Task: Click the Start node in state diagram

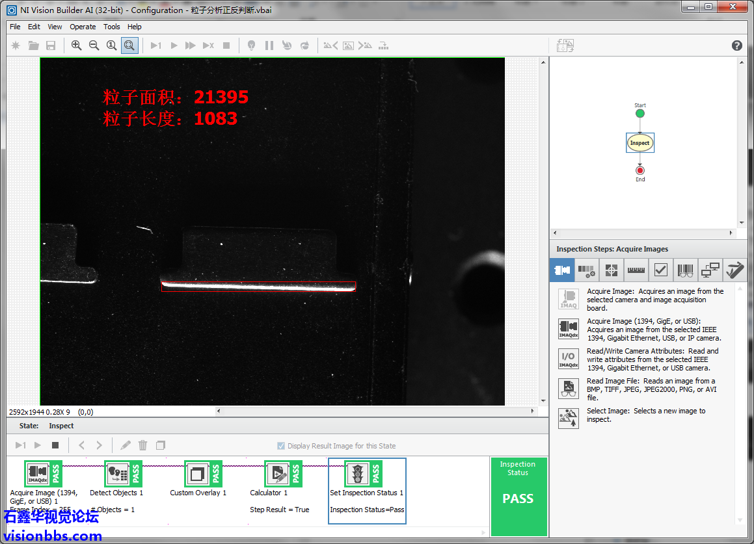Action: tap(640, 114)
